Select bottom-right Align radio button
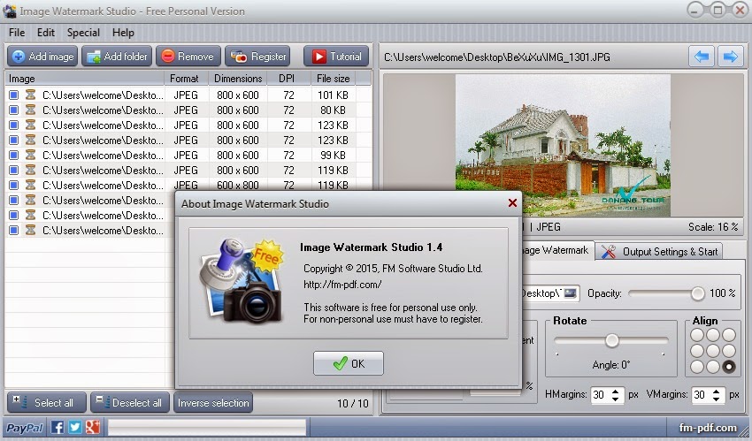The height and width of the screenshot is (441, 752). point(729,367)
